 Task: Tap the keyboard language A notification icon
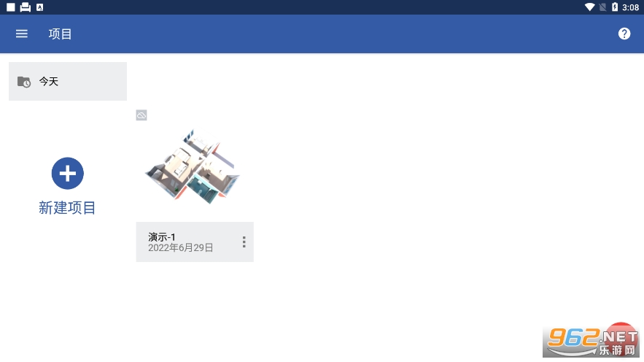click(x=40, y=7)
